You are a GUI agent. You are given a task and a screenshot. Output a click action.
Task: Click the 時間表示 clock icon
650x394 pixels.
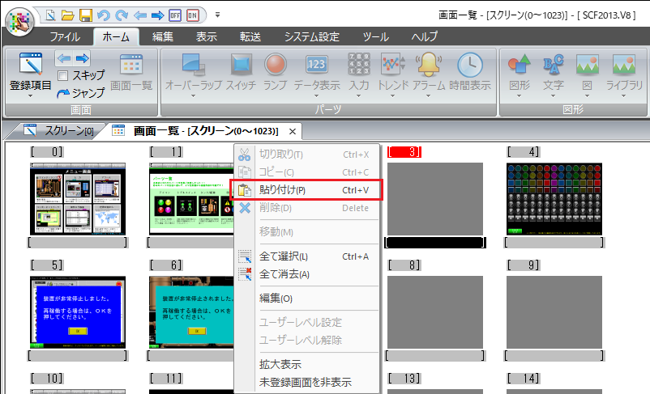[470, 65]
